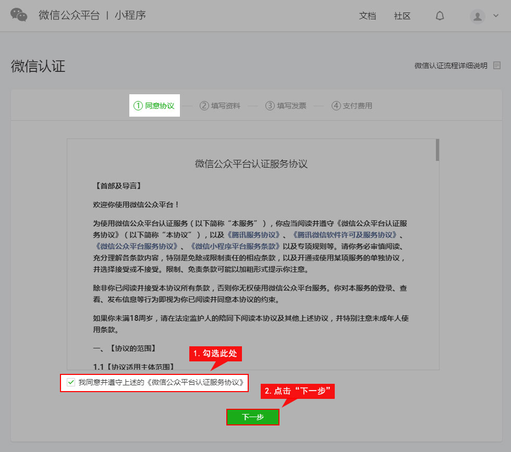The height and width of the screenshot is (452, 511).
Task: Click the step 3 circled number icon
Action: pyautogui.click(x=270, y=106)
